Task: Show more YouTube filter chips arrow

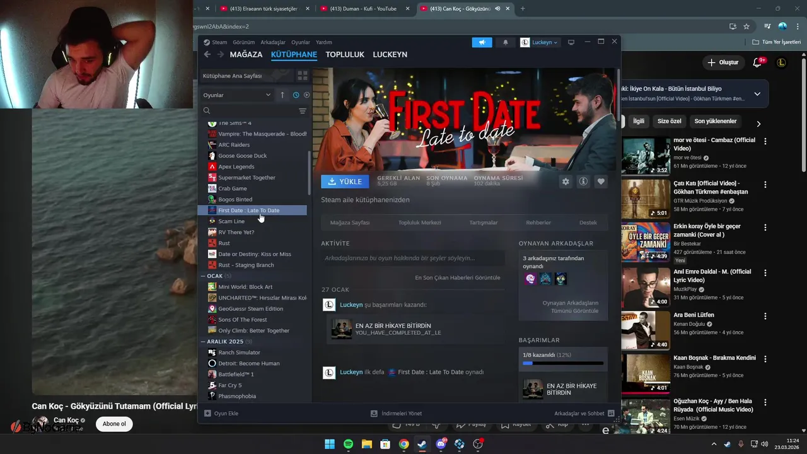Action: pyautogui.click(x=758, y=124)
